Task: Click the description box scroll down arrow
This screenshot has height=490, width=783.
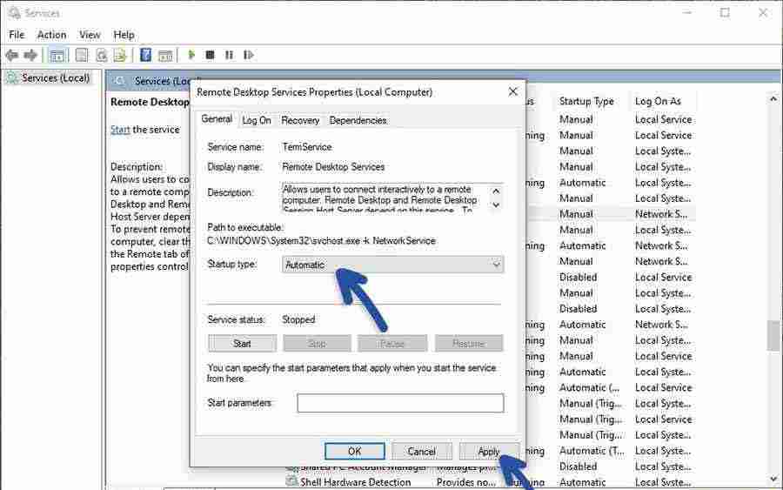Action: coord(496,205)
